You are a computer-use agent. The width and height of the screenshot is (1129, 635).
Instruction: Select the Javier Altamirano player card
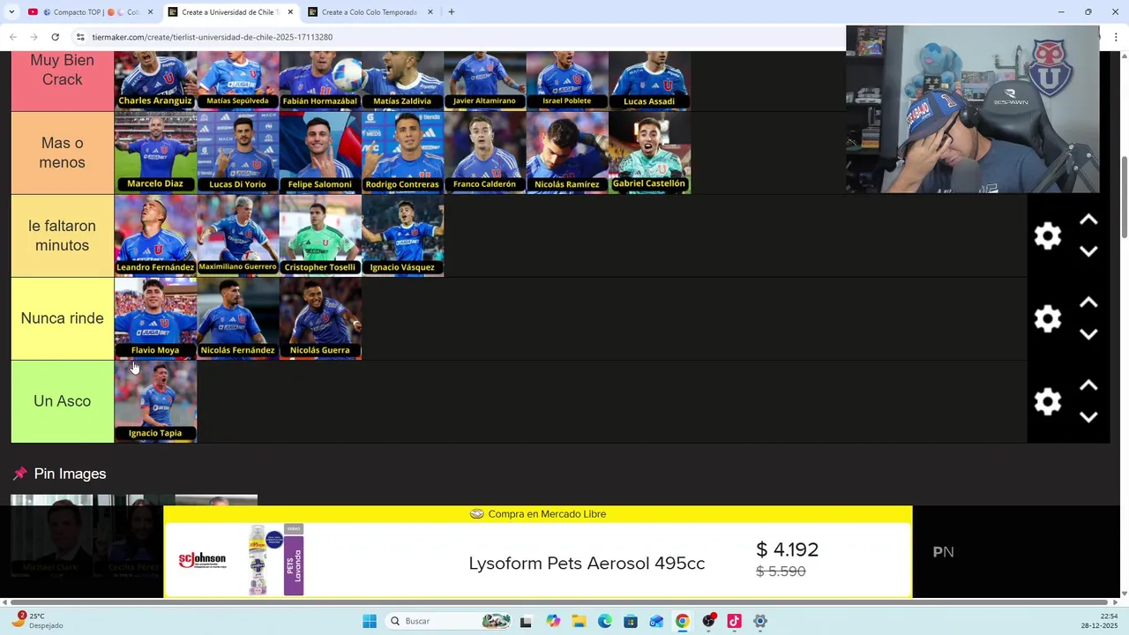tap(484, 80)
